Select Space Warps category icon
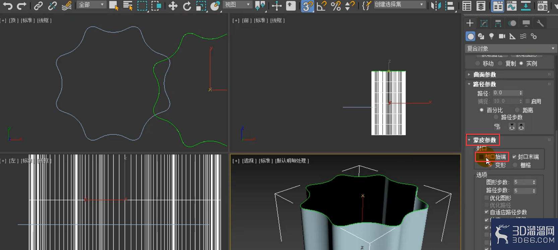This screenshot has width=558, height=250. click(x=523, y=36)
